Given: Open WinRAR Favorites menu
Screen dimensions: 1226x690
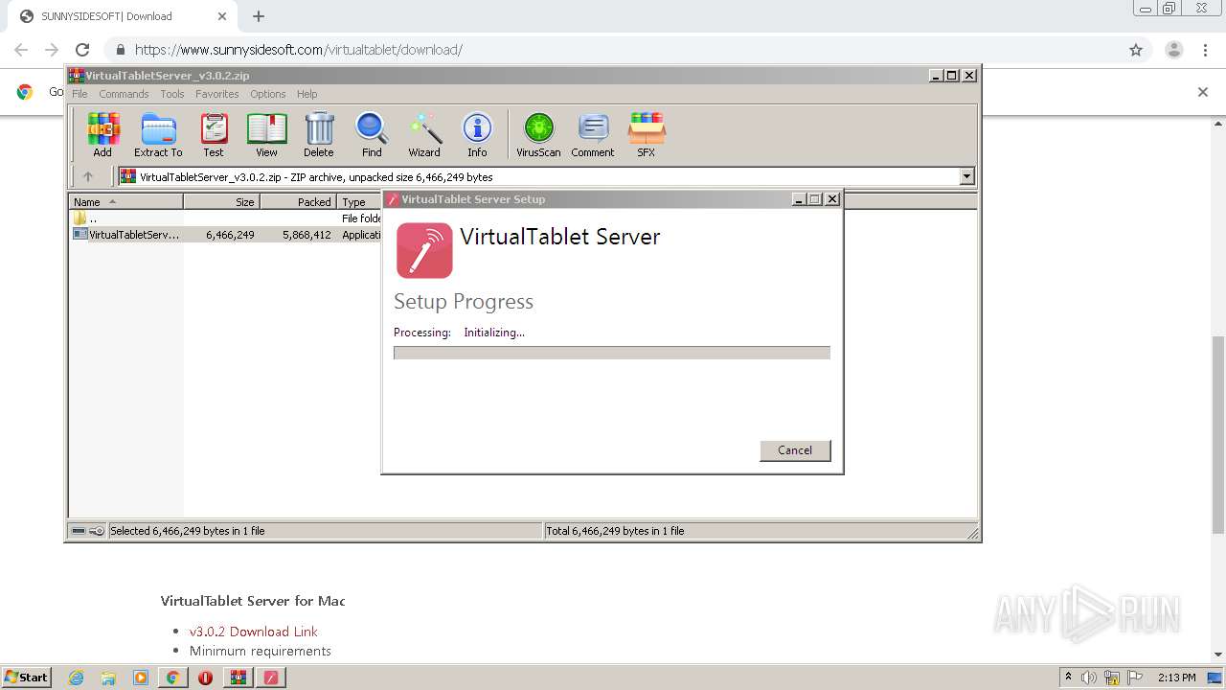Looking at the screenshot, I should click(x=217, y=94).
